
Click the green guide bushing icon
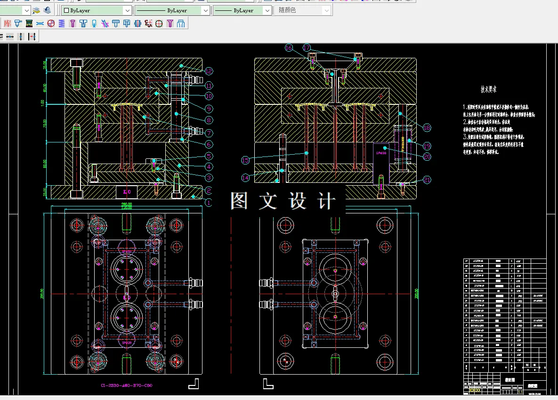29,23
